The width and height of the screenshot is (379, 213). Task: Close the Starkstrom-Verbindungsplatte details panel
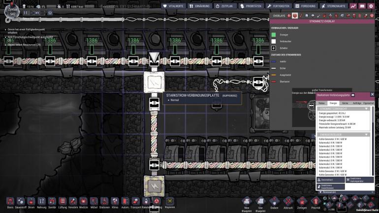372,94
